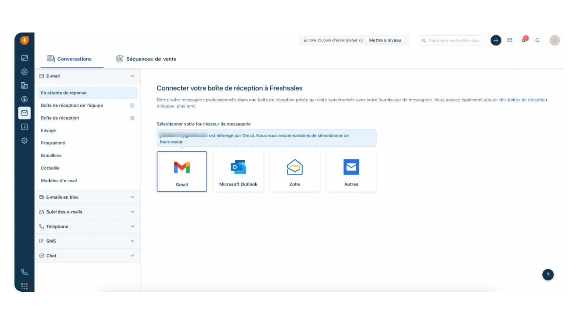Screen dimensions: 578x325
Task: Follow the boîtes de réception d'équipe link
Action: click(x=523, y=100)
